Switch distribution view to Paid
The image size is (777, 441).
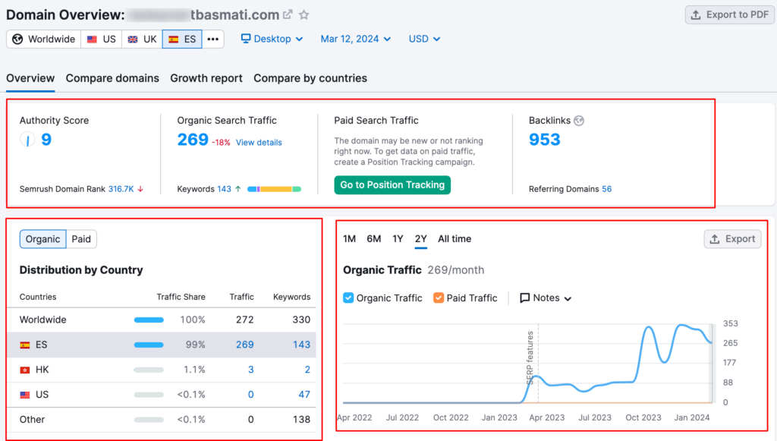point(81,239)
